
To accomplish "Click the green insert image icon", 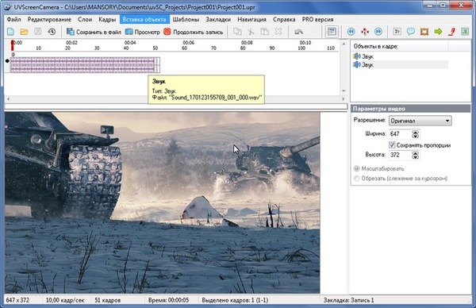I will (x=465, y=32).
